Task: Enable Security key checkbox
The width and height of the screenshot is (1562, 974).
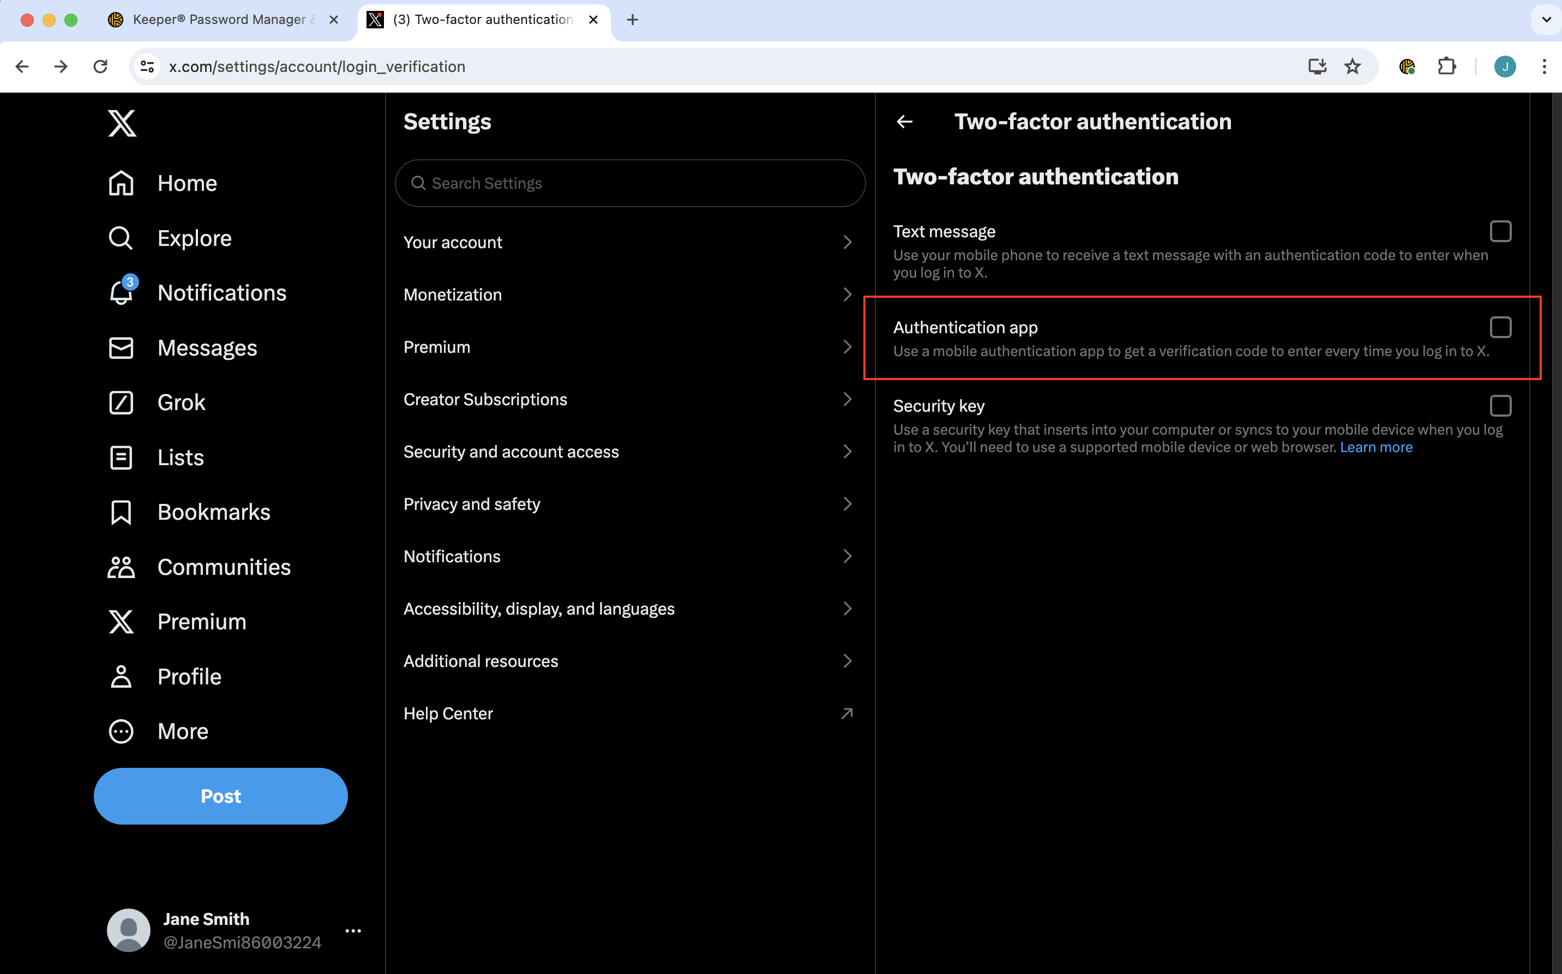Action: pos(1500,406)
